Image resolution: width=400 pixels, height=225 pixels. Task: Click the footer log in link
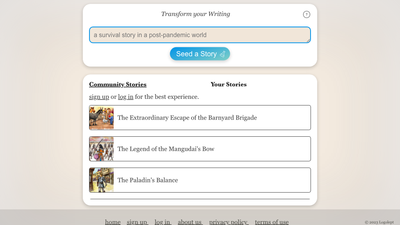coord(162,222)
